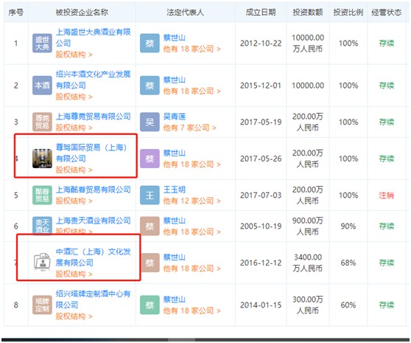The height and width of the screenshot is (343, 411).
Task: Click the 酩眷贸易 green logo icon
Action: 42,195
